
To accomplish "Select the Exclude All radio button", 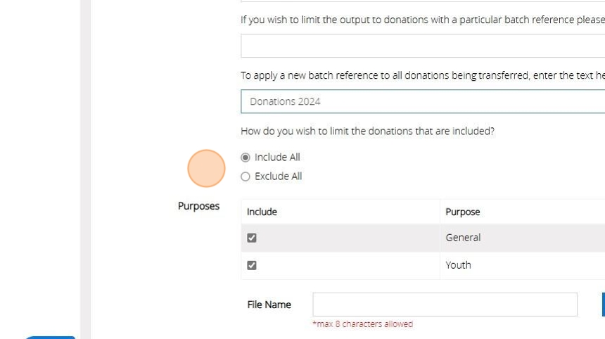I will pyautogui.click(x=246, y=177).
